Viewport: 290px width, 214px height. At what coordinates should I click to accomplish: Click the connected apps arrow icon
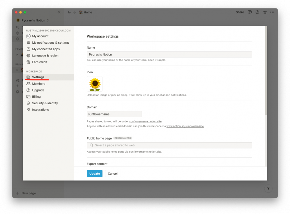tap(28, 49)
